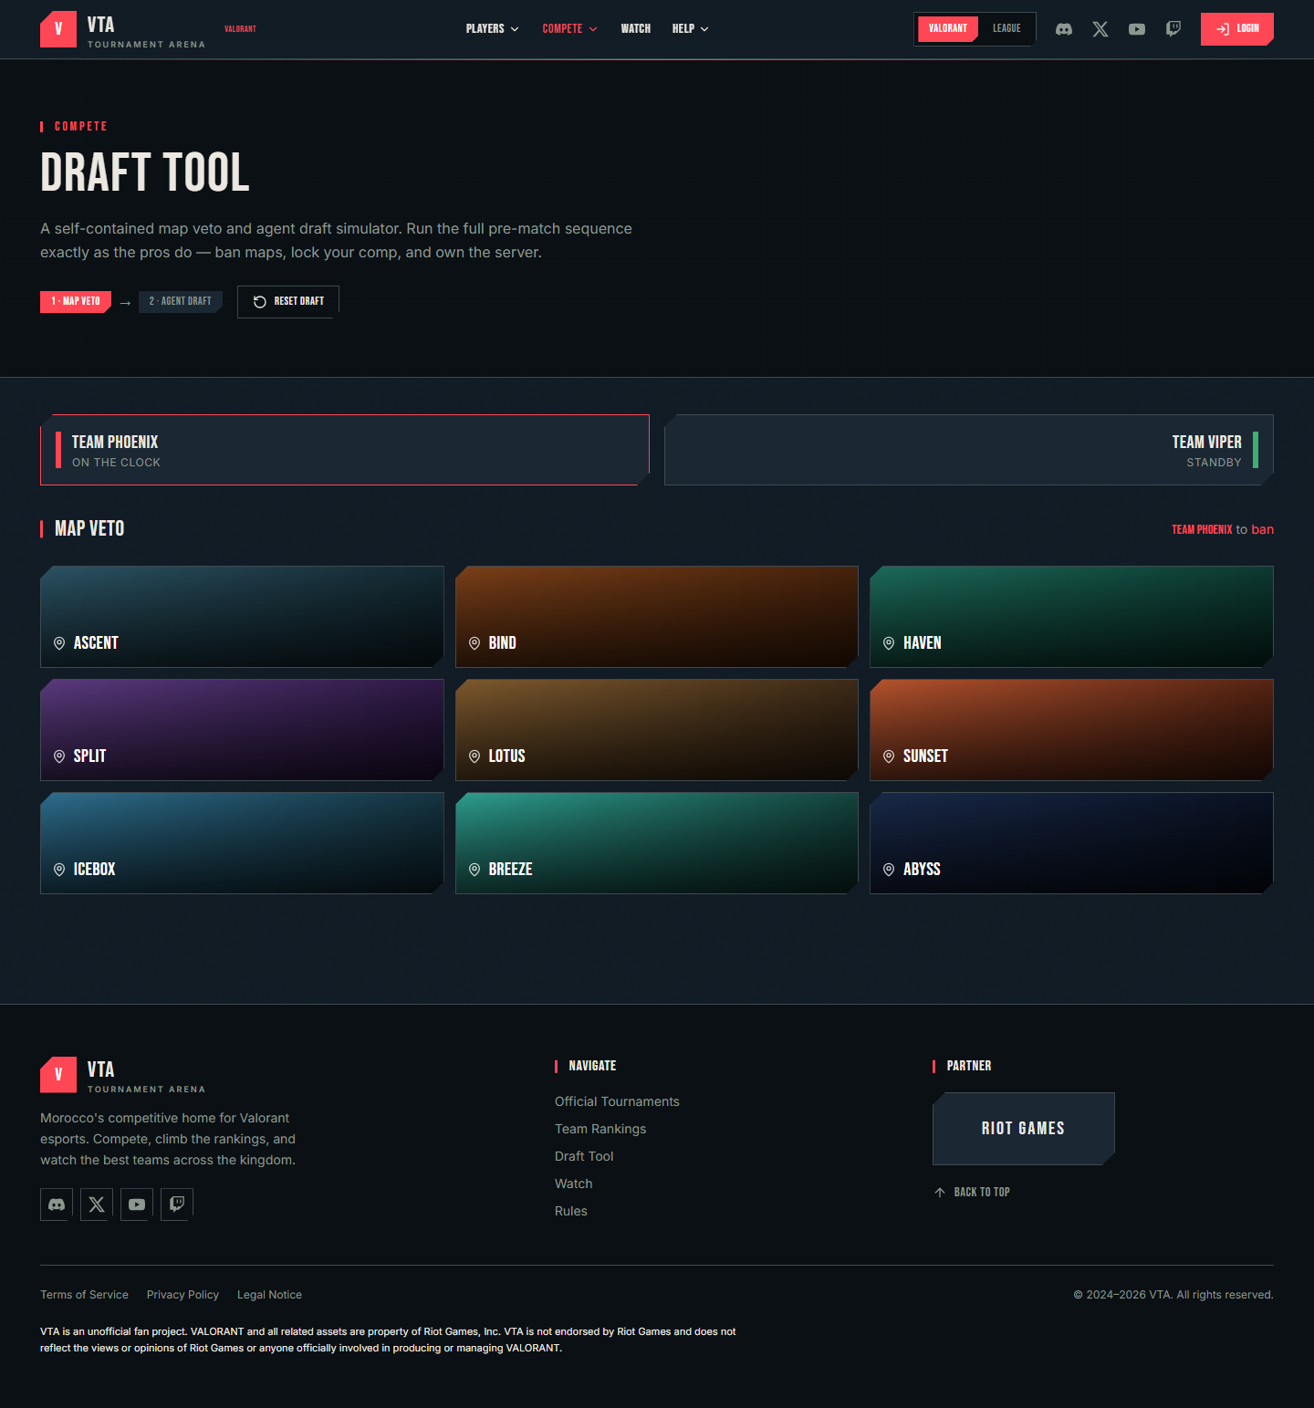Ban the Sunset map card
Viewport: 1314px width, 1408px height.
[1071, 730]
